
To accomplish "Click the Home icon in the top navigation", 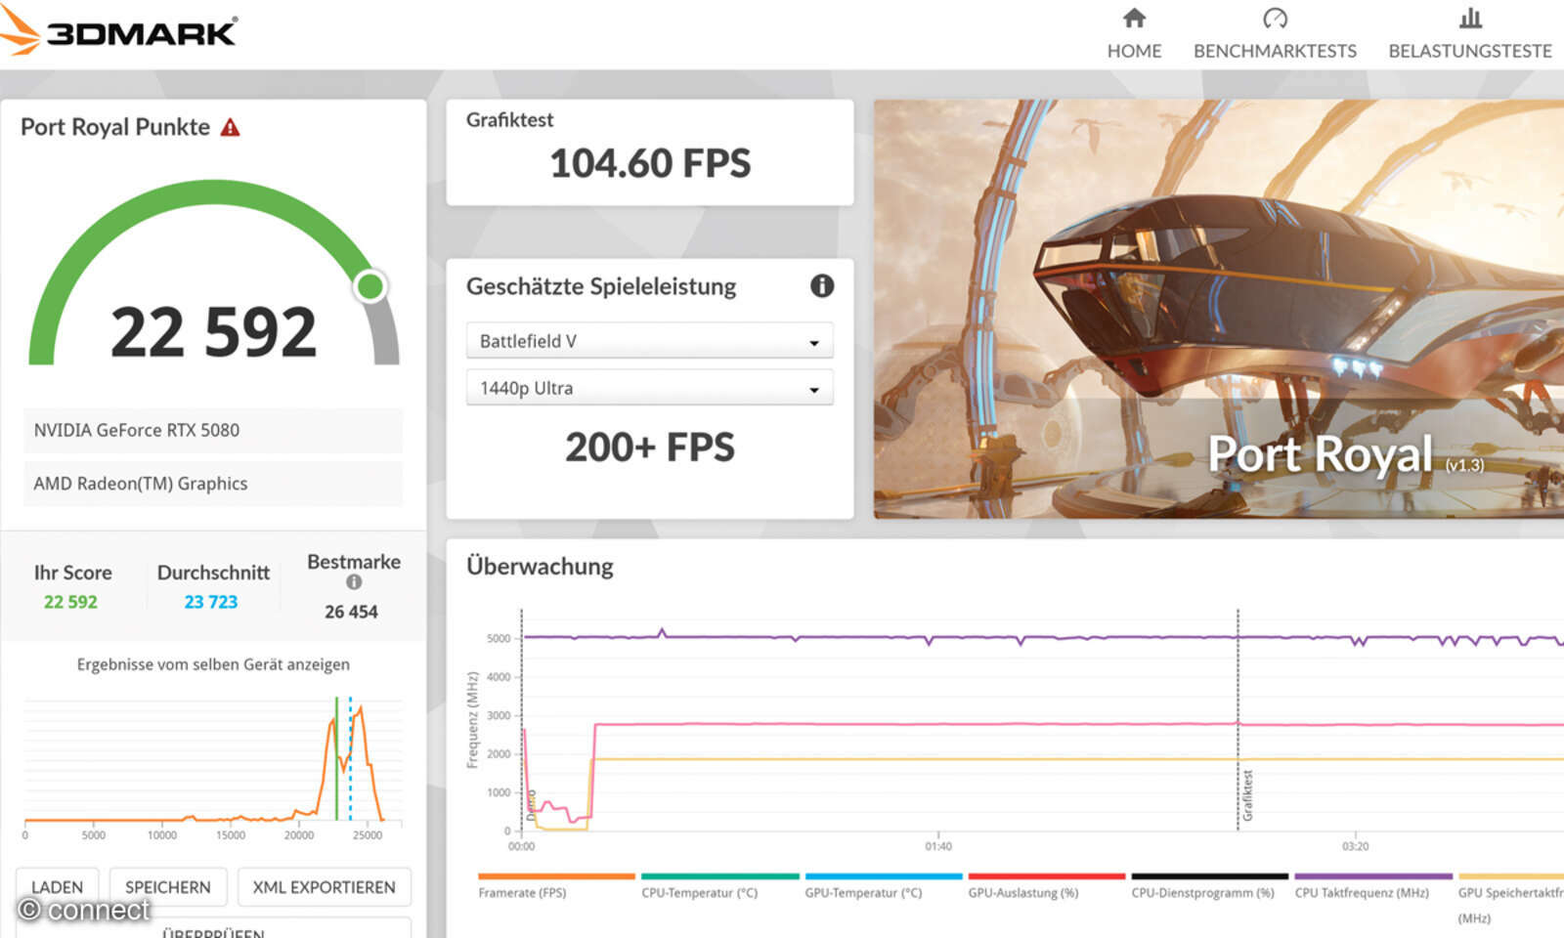I will point(1134,18).
